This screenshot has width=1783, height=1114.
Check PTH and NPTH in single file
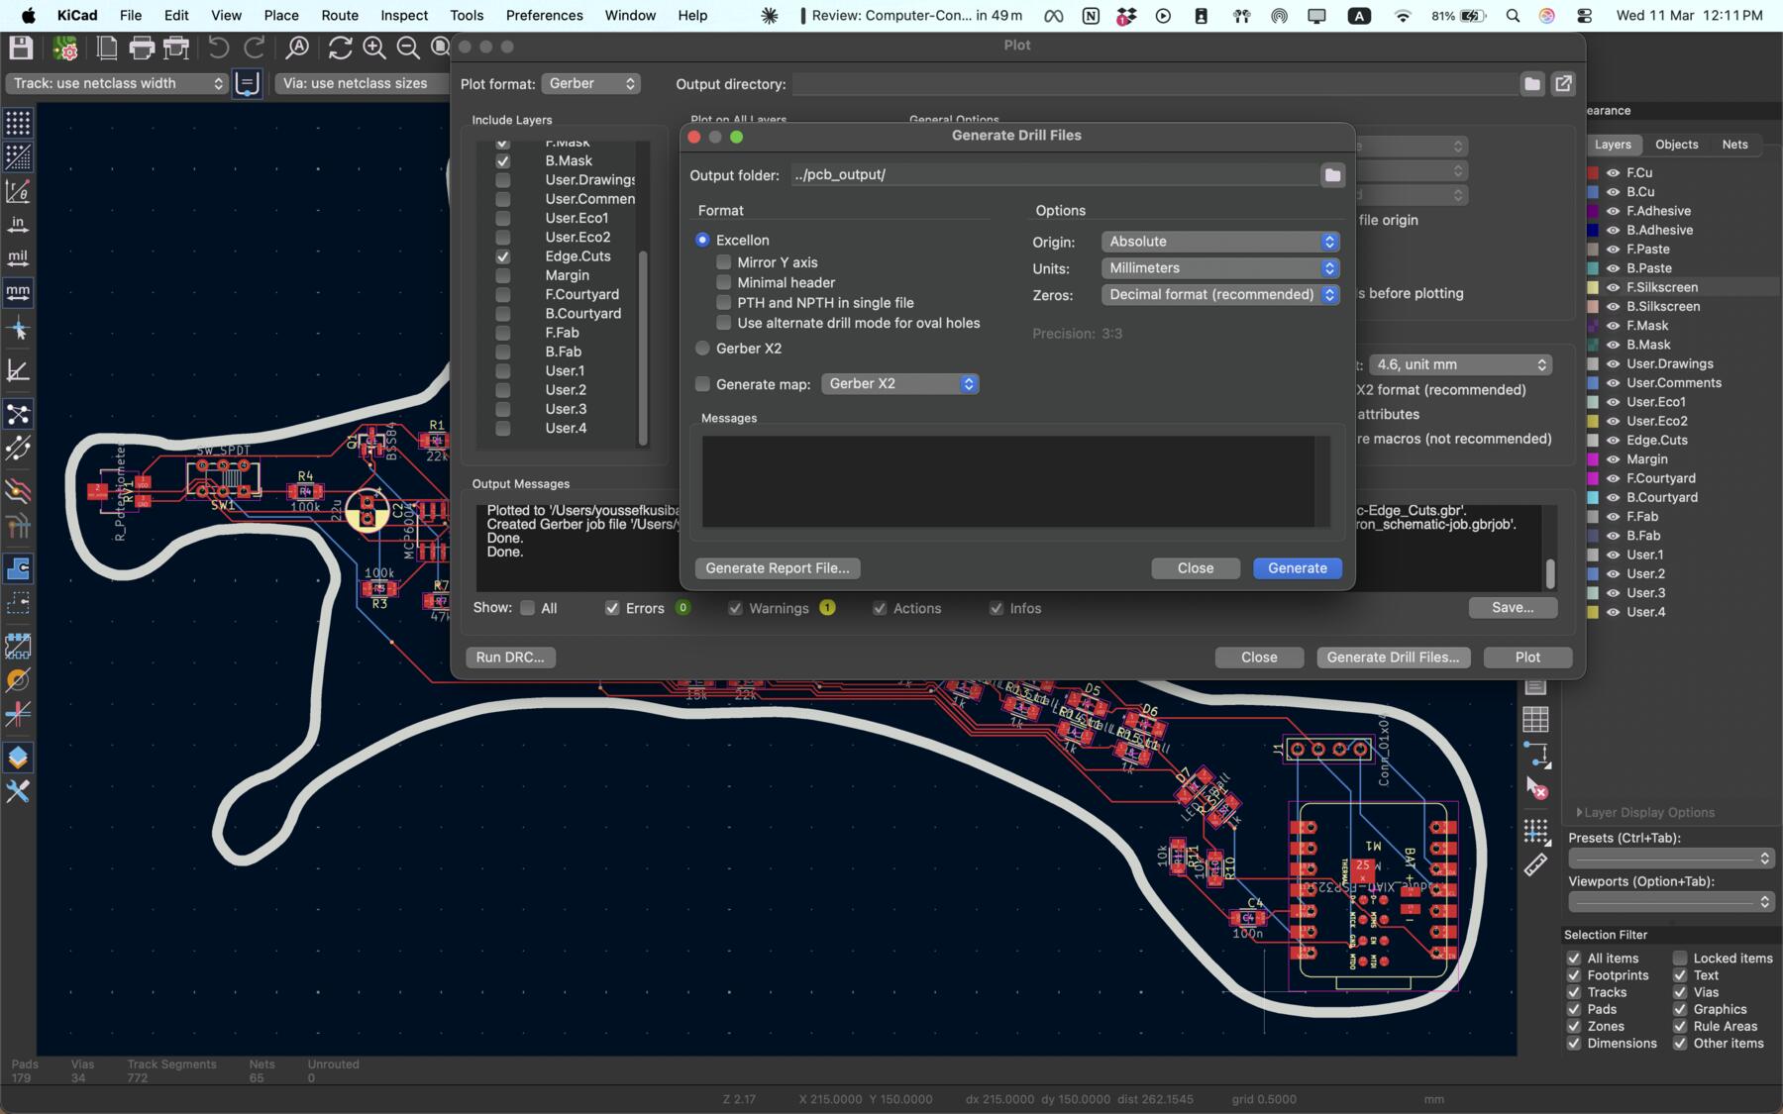tap(724, 302)
